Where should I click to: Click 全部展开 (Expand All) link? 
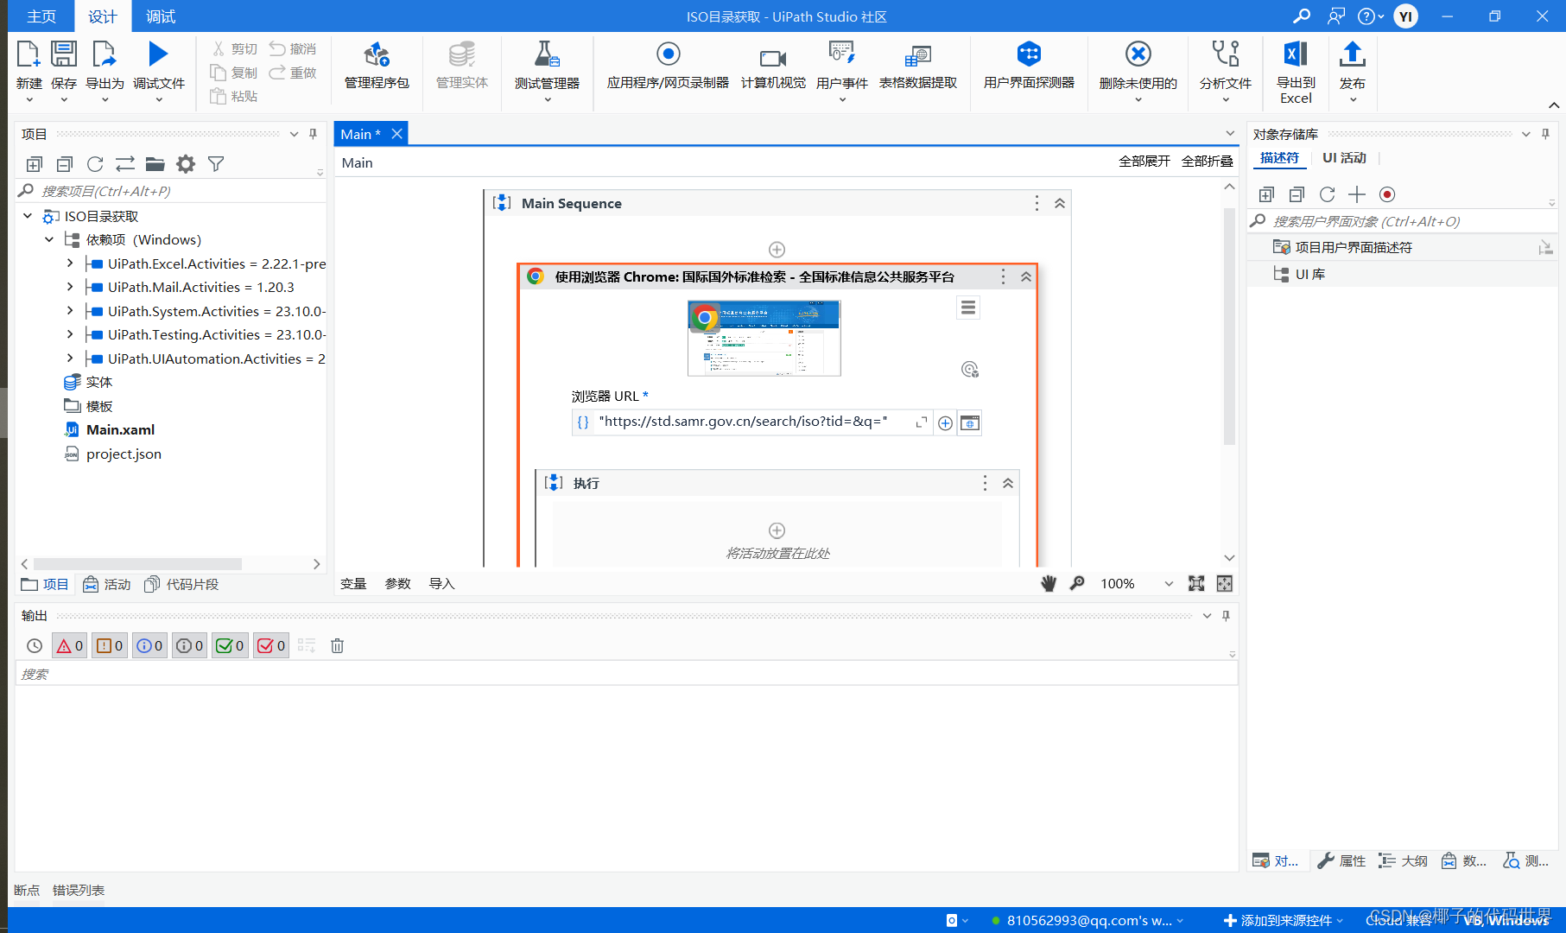tap(1144, 162)
